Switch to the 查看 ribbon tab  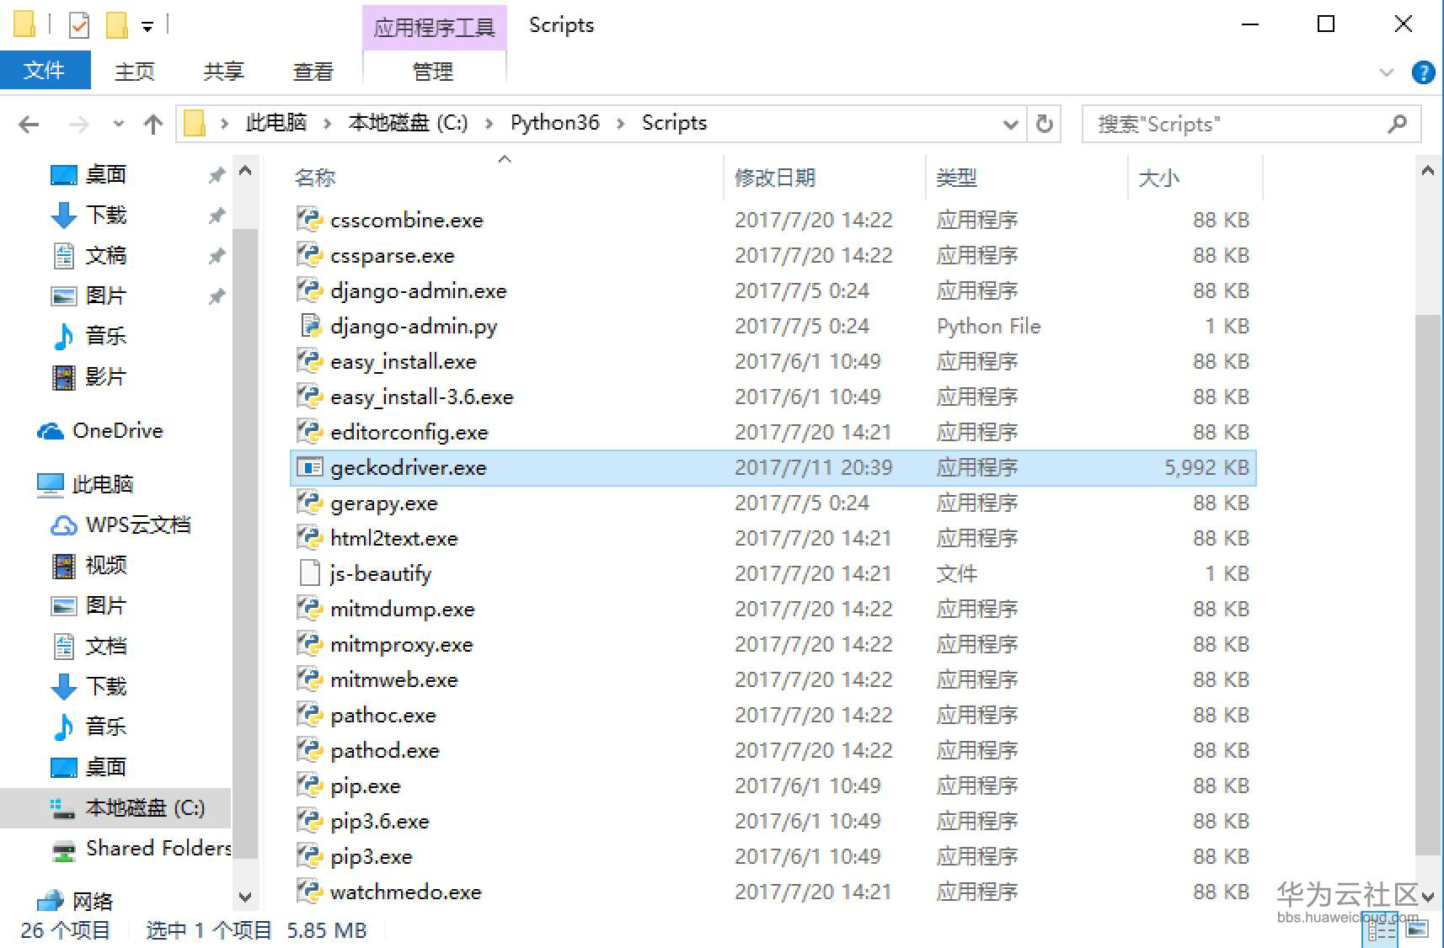point(313,72)
